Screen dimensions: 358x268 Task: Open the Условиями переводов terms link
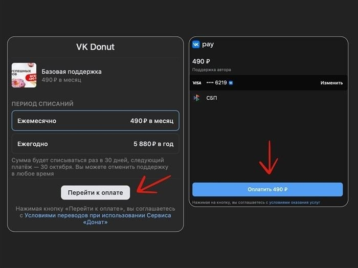tap(98, 215)
